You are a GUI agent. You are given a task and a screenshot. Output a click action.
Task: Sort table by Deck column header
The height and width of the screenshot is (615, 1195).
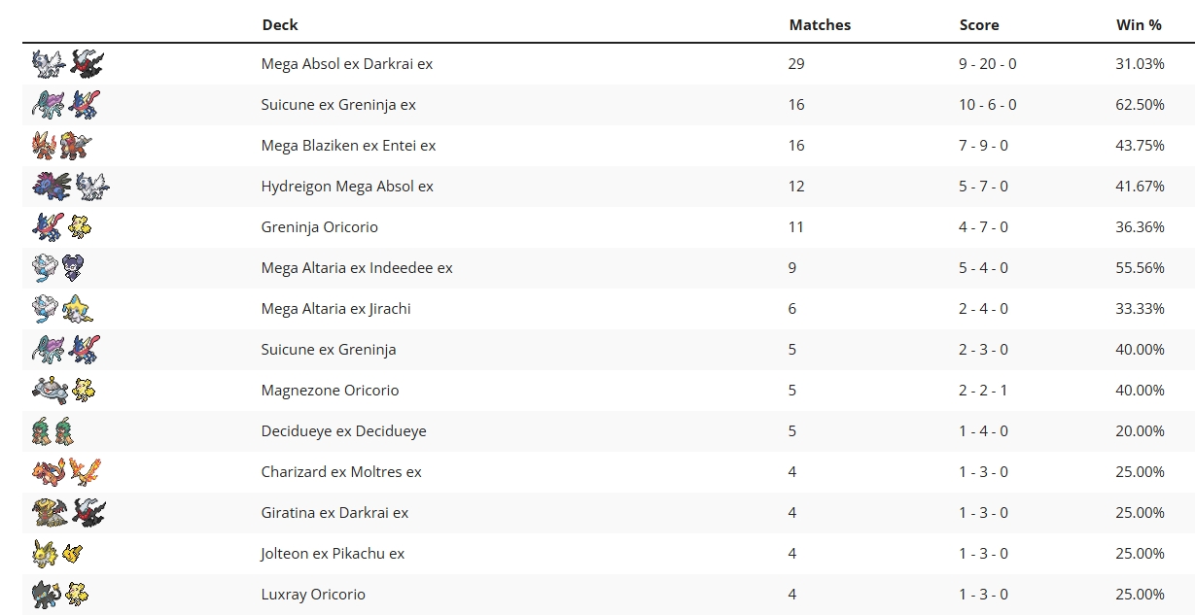280,25
